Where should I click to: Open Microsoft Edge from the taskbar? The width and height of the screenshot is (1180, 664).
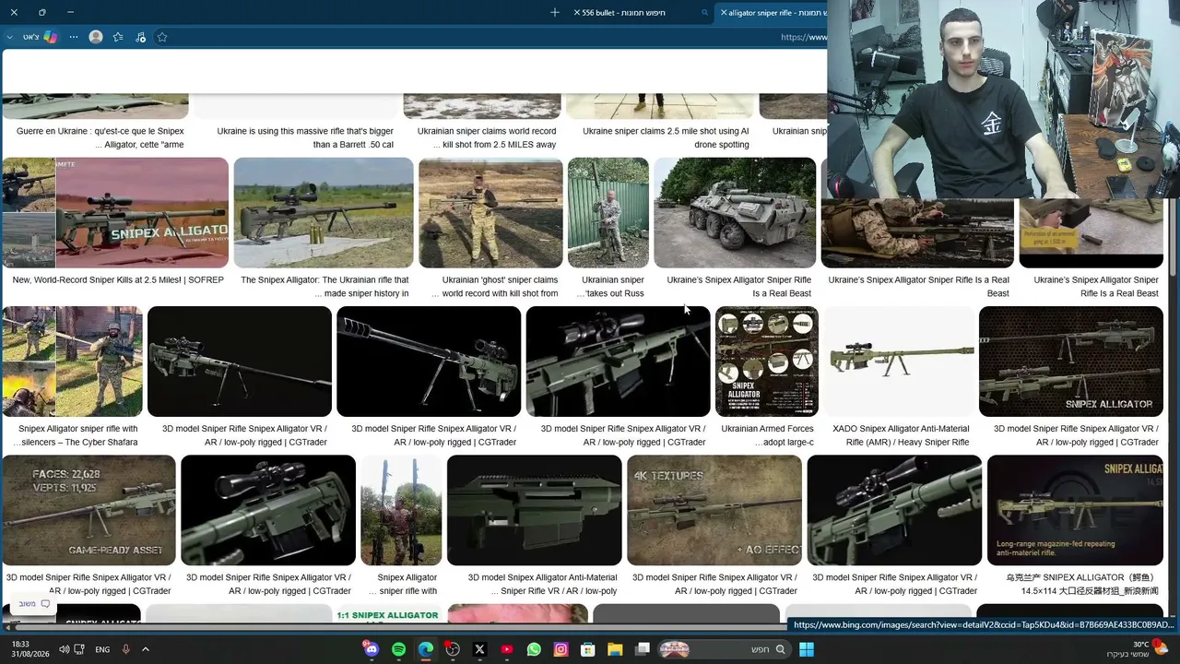coord(426,649)
